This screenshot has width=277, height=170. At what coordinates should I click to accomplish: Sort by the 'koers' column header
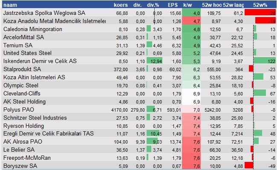tap(121, 5)
